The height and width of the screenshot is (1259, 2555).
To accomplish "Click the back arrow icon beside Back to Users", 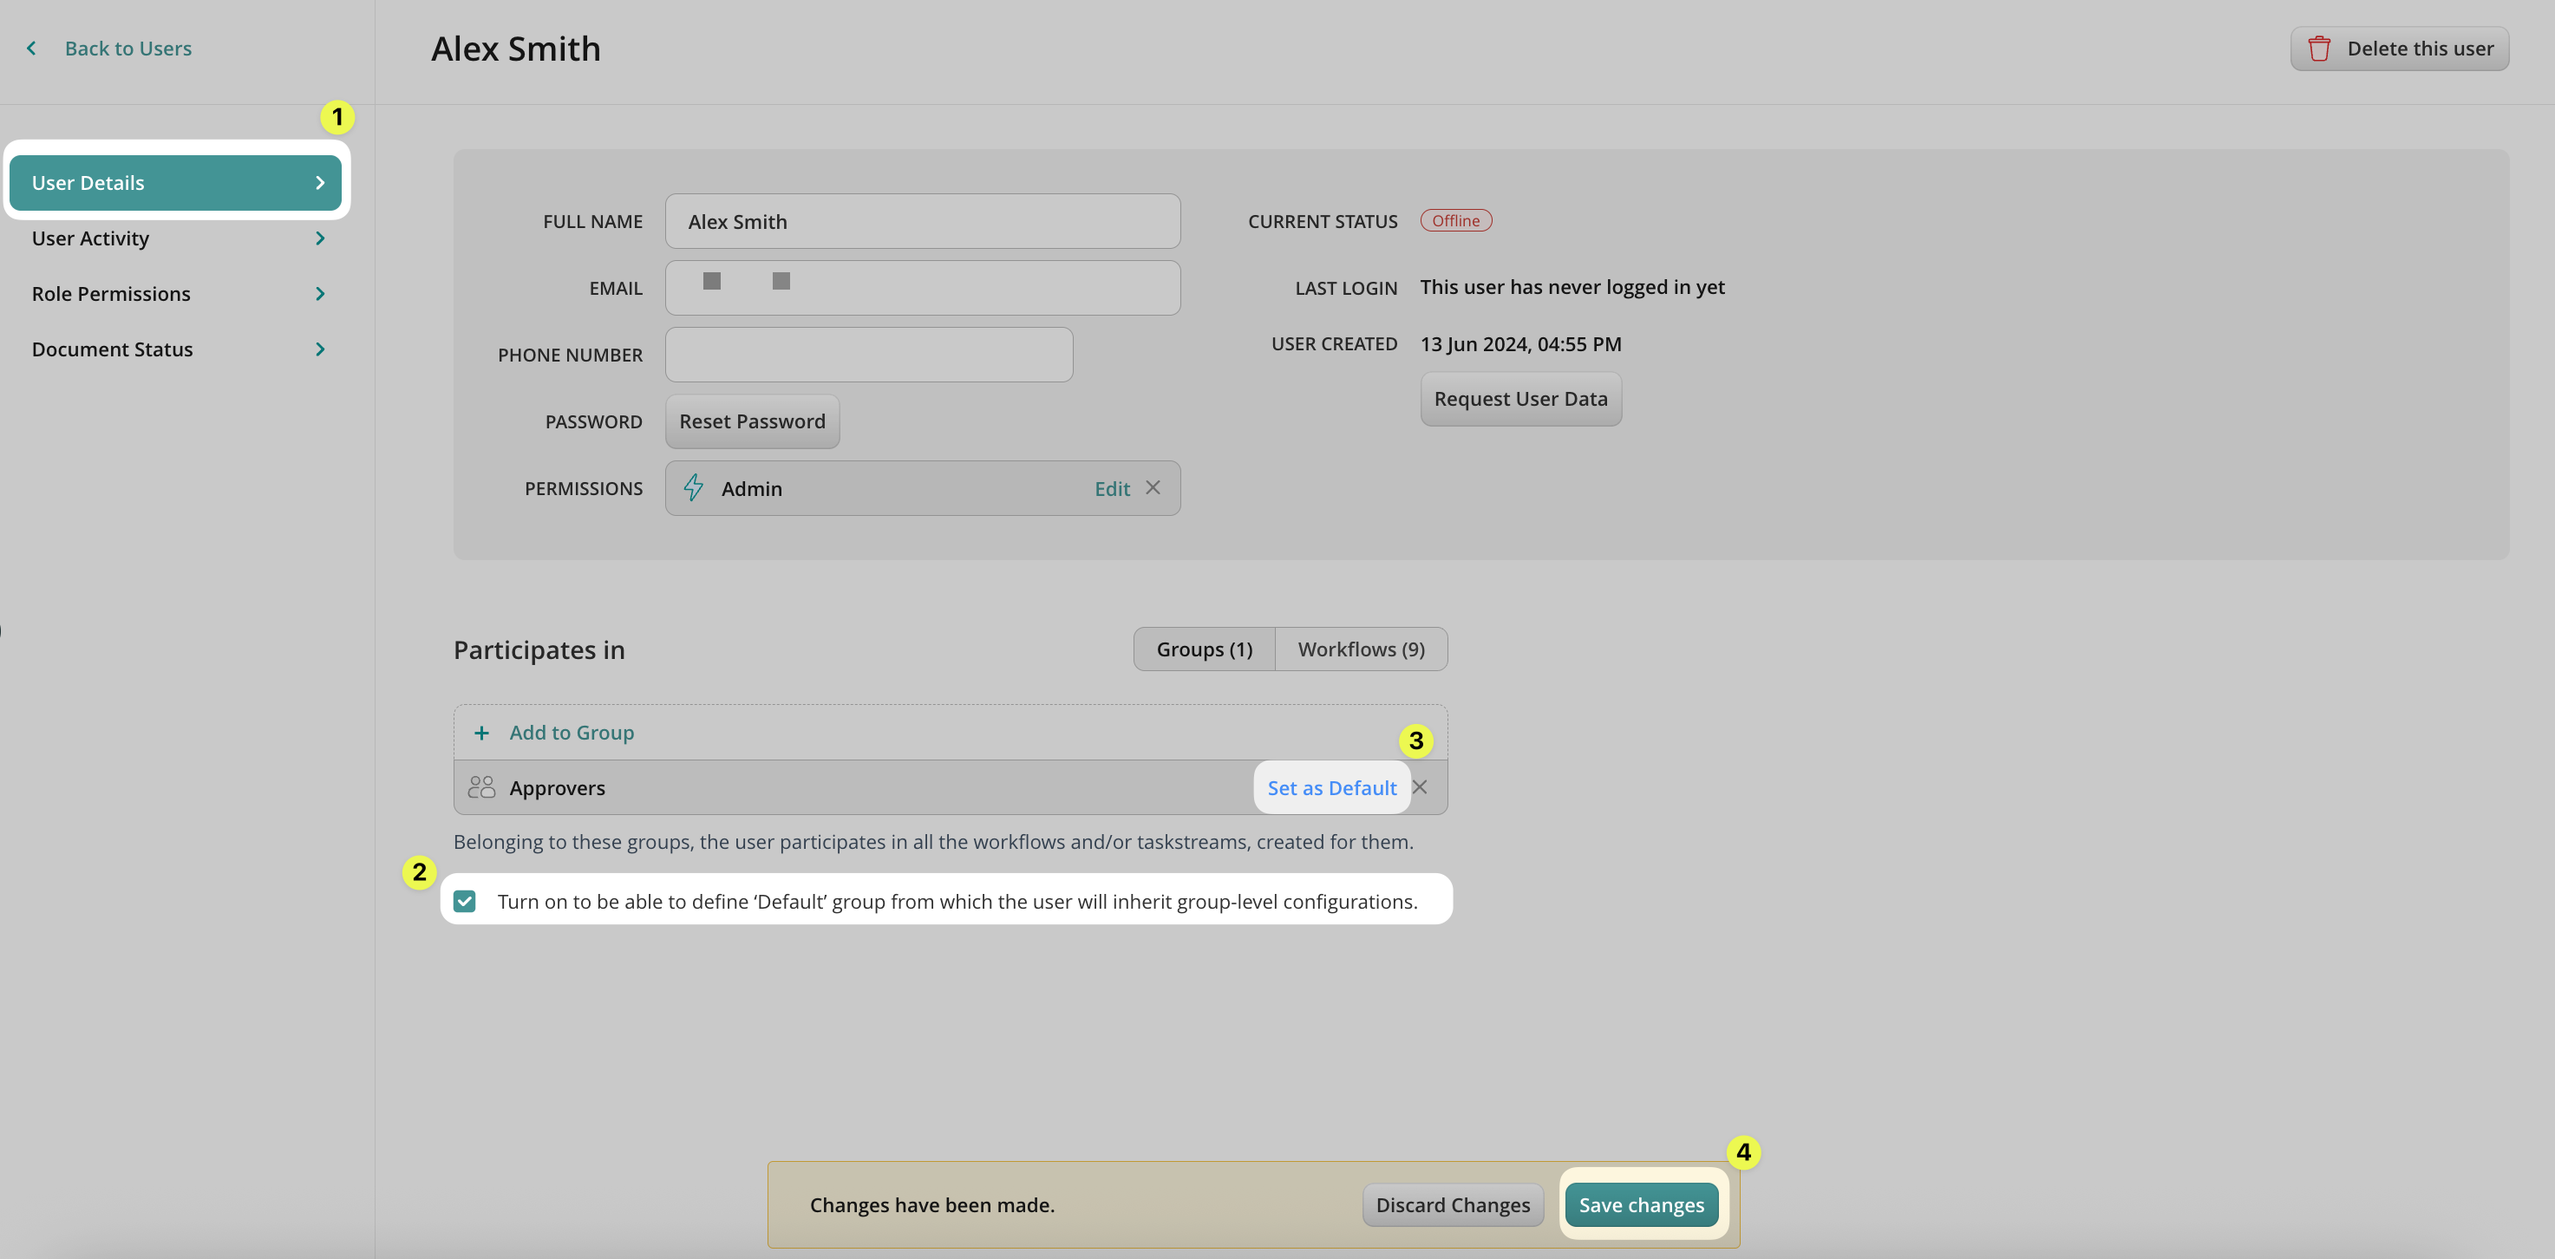I will point(32,49).
